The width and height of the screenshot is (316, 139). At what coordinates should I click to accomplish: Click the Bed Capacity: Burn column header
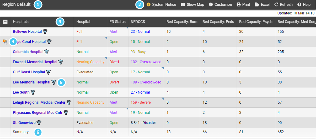tap(182, 22)
